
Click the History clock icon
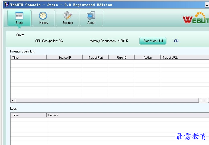tap(43, 16)
